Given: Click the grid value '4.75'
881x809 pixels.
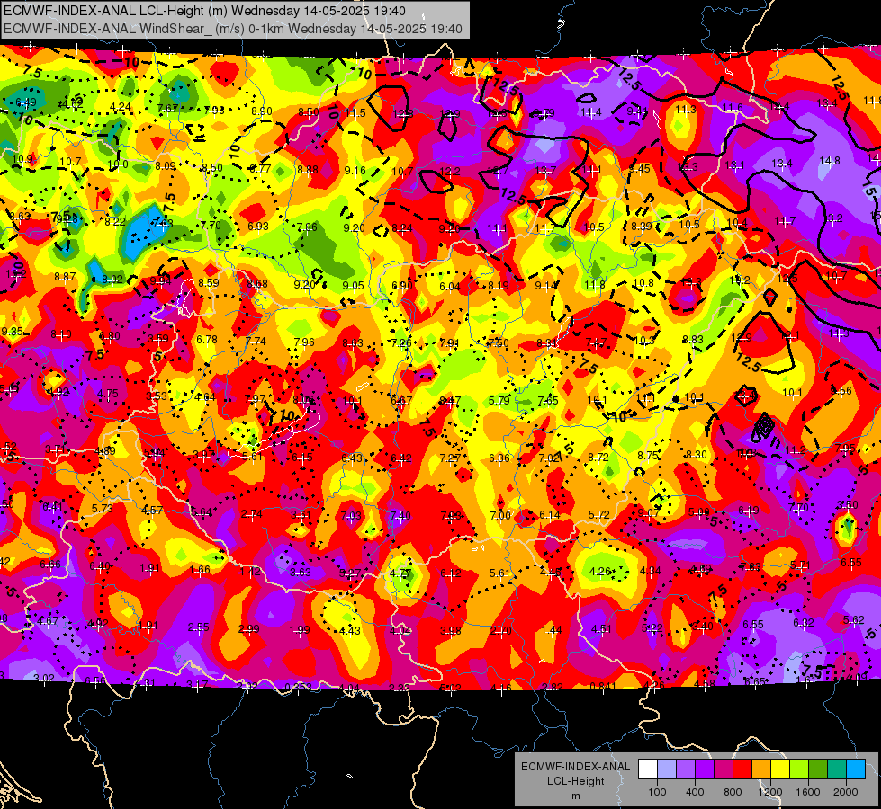Looking at the screenshot, I should click(107, 394).
